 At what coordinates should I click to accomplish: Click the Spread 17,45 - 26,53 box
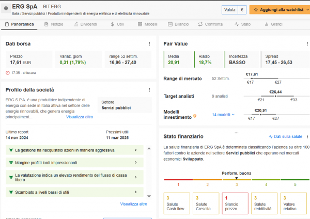click(x=285, y=59)
